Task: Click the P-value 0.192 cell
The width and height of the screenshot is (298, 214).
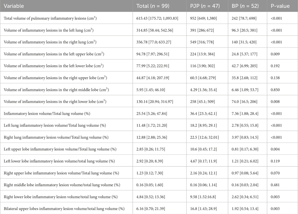Action: point(275,66)
